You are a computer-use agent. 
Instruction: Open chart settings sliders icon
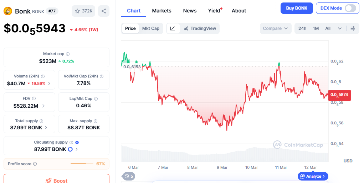pyautogui.click(x=353, y=28)
